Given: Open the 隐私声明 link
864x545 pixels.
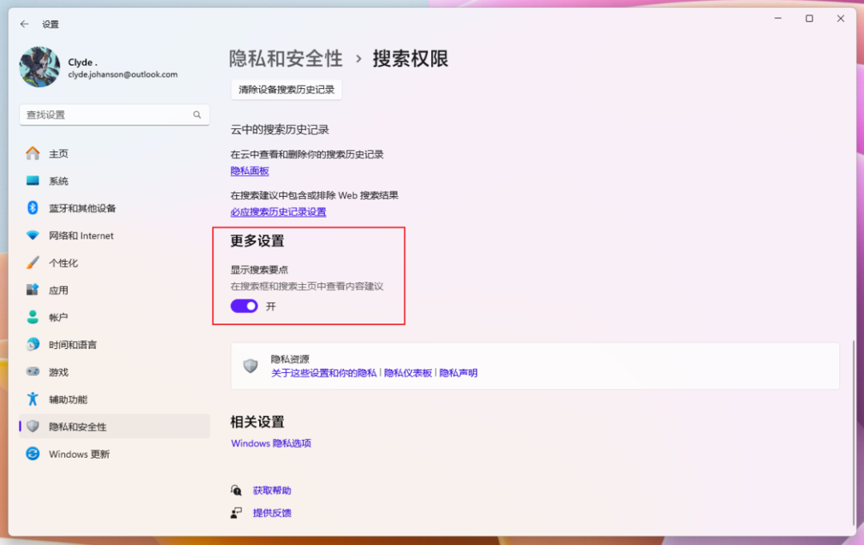Looking at the screenshot, I should point(458,373).
